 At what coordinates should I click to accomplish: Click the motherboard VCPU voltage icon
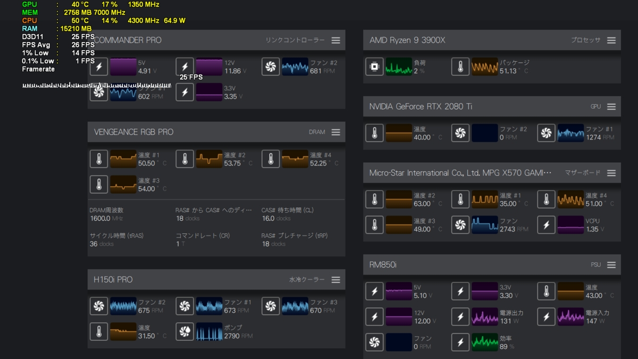pos(547,226)
